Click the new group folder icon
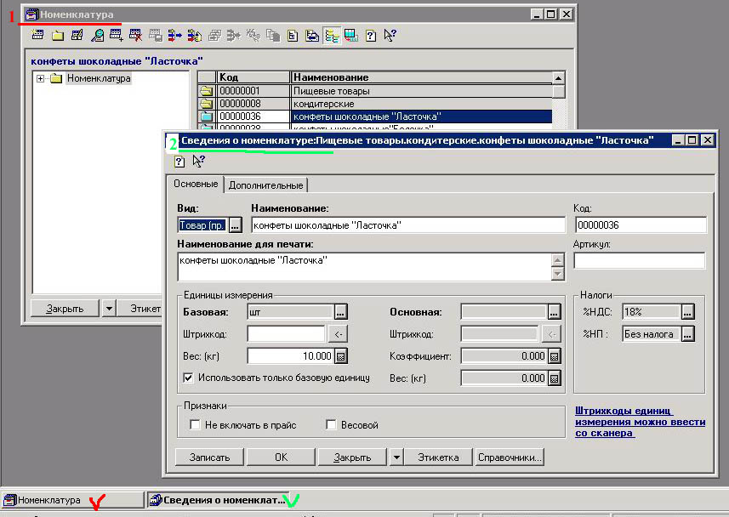The width and height of the screenshot is (729, 517). (x=57, y=36)
